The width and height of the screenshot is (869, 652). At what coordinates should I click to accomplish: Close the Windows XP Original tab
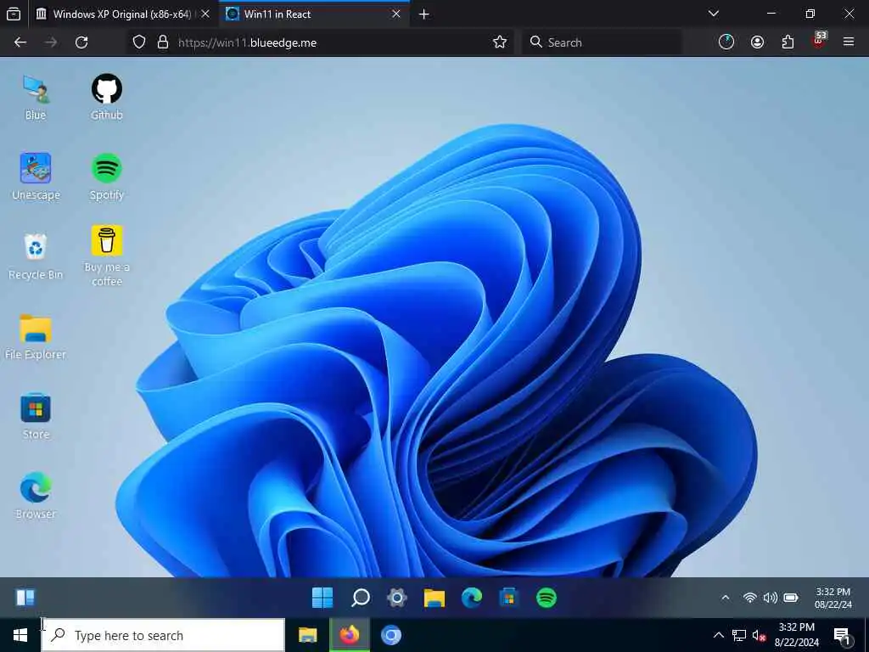click(x=205, y=14)
